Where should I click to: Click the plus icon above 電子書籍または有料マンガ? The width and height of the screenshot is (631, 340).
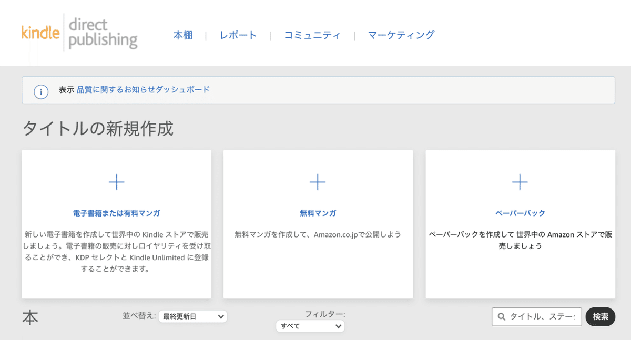[x=116, y=182]
